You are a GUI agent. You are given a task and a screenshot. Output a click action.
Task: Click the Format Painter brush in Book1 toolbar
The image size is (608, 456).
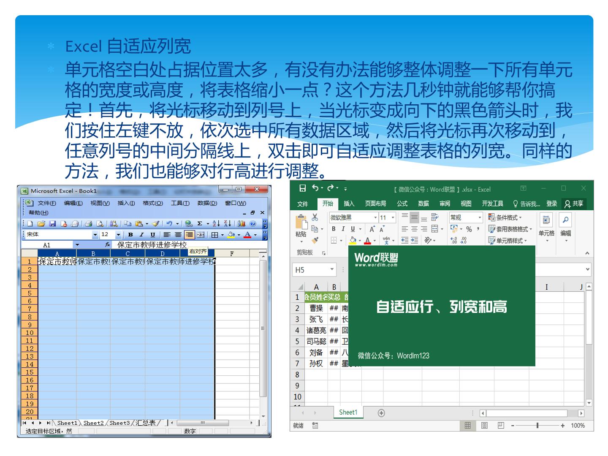[155, 224]
